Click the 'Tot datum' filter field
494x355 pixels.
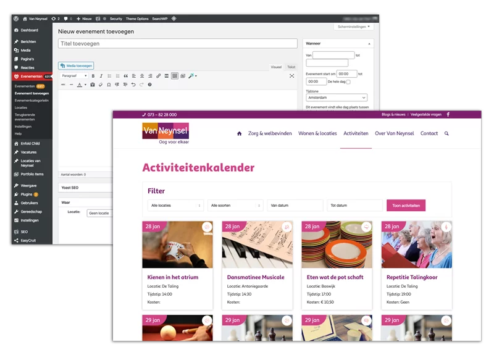354,206
